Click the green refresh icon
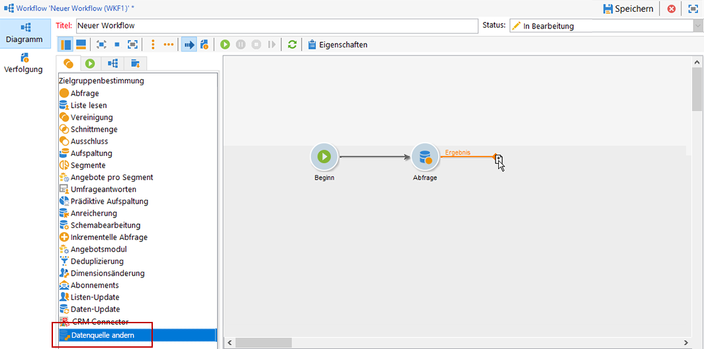 tap(292, 44)
